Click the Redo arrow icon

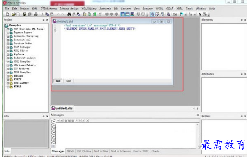pyautogui.click(x=63, y=14)
